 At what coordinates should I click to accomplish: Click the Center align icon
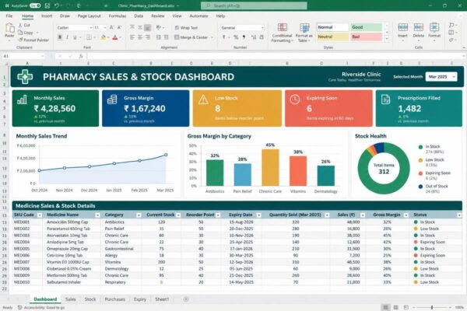point(140,37)
